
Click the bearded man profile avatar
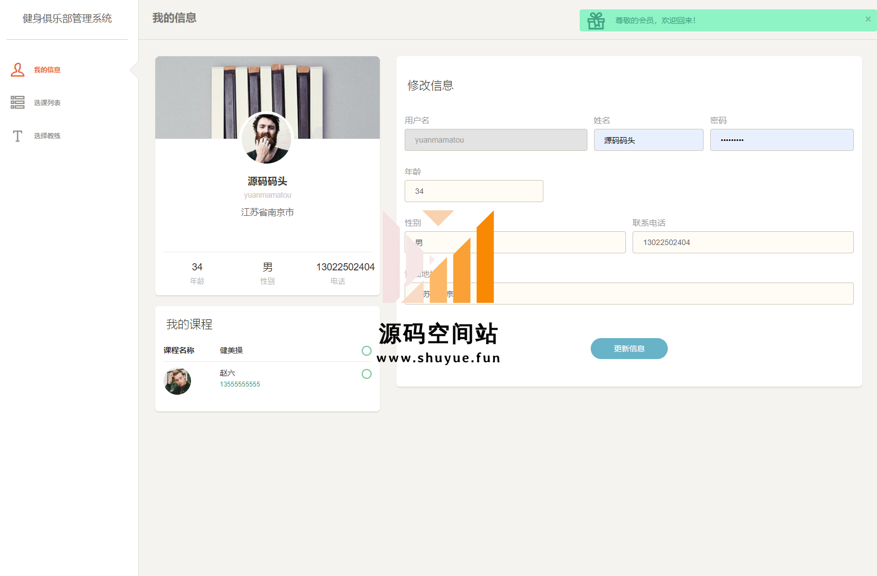(x=267, y=138)
